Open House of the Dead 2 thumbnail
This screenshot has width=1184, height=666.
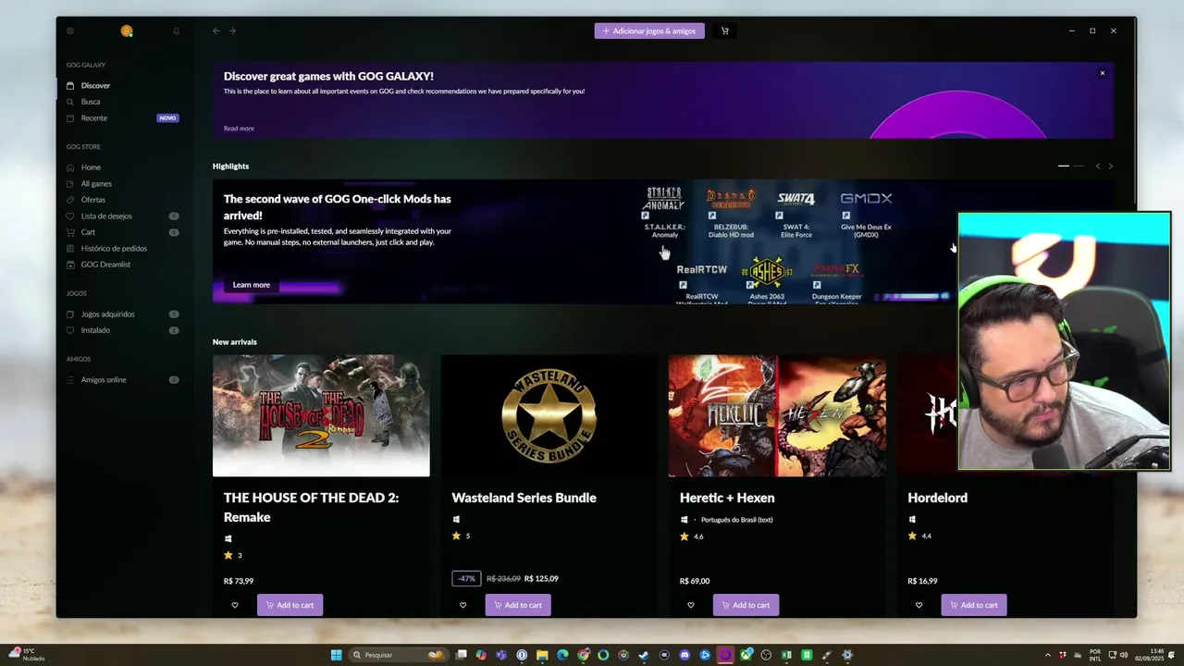pyautogui.click(x=321, y=415)
